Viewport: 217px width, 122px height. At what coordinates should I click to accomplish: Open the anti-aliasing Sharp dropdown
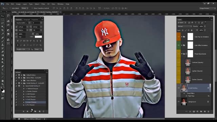click(38, 49)
